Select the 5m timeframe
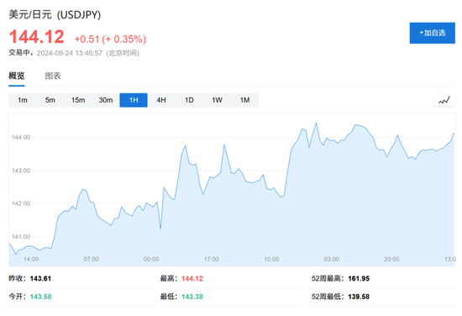The height and width of the screenshot is (316, 462). pyautogui.click(x=50, y=100)
